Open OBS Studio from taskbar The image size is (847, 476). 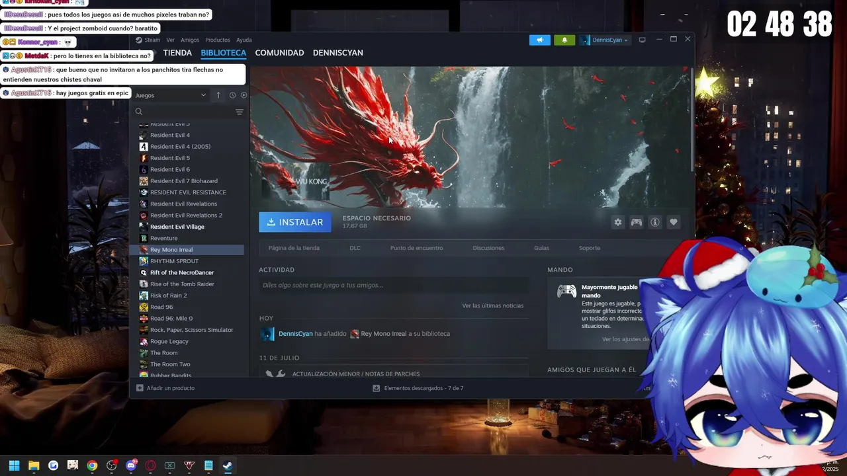(111, 465)
